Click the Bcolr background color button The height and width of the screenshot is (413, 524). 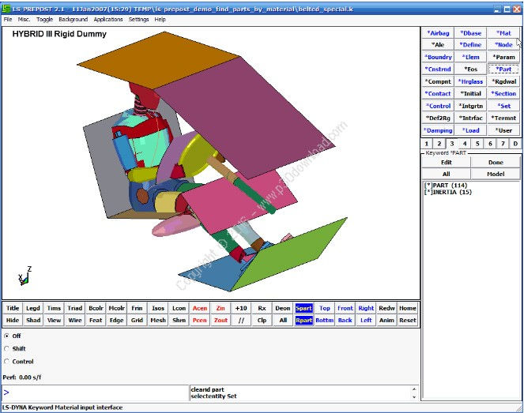point(96,308)
